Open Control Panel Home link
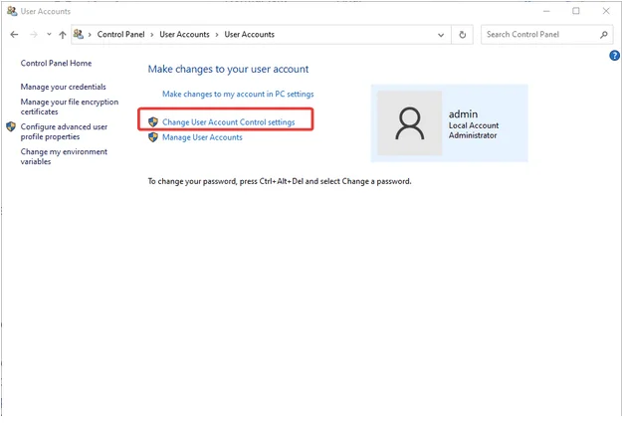Screen dimensions: 622x423 (56, 63)
